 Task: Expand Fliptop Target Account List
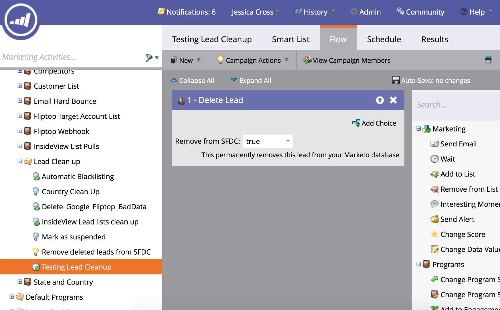tap(20, 116)
